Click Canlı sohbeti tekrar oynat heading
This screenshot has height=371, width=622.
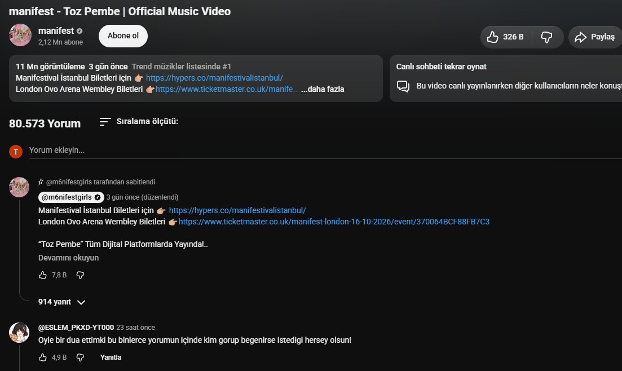click(441, 67)
